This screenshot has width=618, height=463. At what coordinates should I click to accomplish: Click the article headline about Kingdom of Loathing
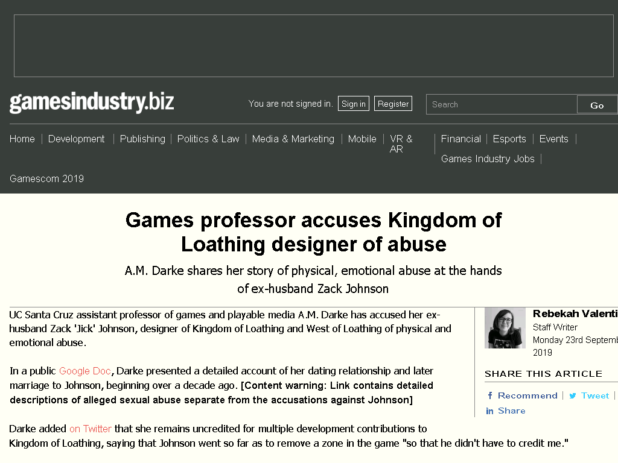pos(313,232)
